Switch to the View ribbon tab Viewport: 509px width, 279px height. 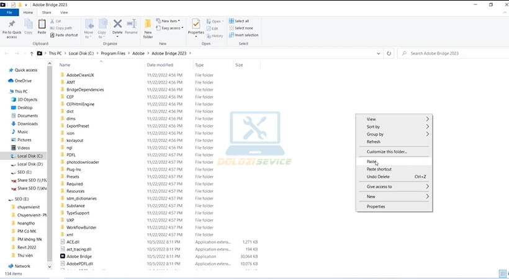click(65, 12)
